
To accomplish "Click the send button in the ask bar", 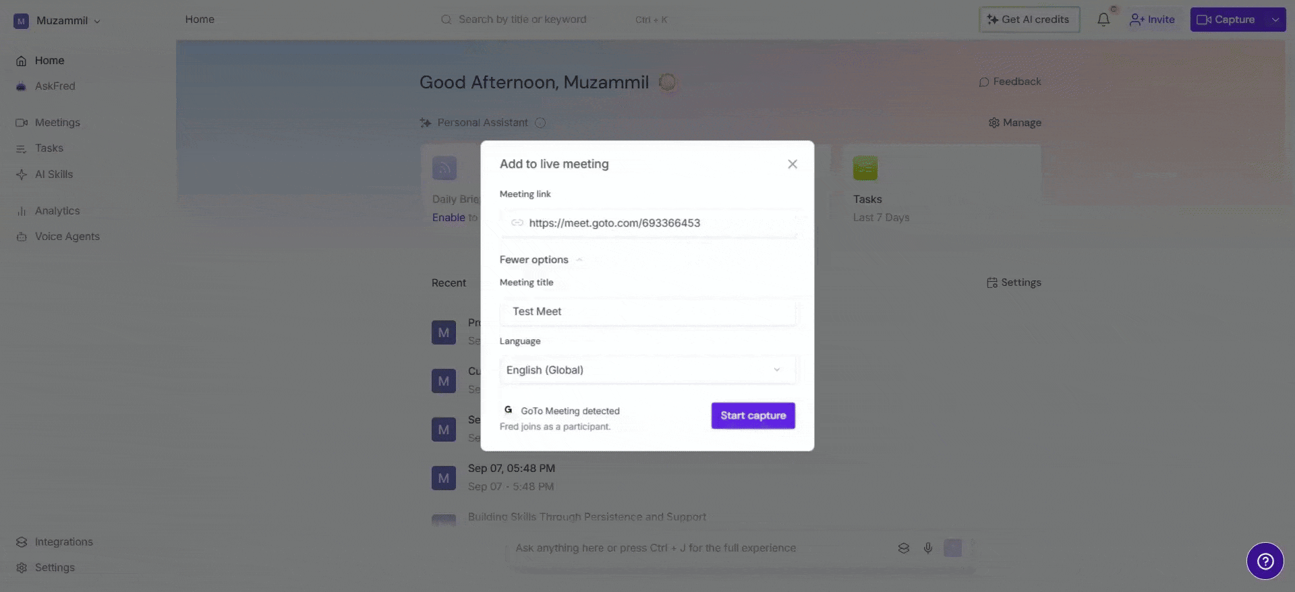I will (x=952, y=548).
